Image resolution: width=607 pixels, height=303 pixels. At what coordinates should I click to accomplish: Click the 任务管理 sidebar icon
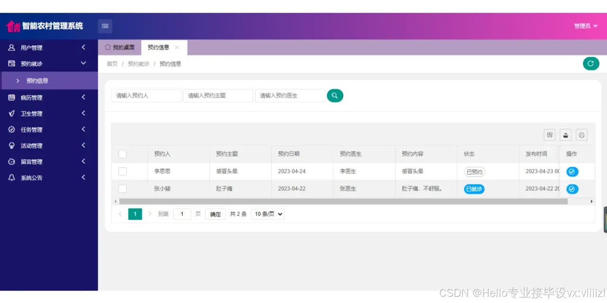point(12,129)
